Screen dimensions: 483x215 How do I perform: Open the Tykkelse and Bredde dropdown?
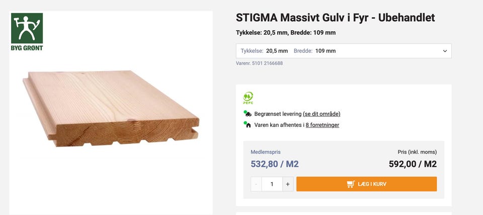(x=343, y=51)
